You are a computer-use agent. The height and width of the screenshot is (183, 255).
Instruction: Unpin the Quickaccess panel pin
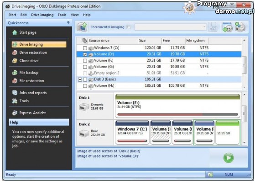point(68,22)
